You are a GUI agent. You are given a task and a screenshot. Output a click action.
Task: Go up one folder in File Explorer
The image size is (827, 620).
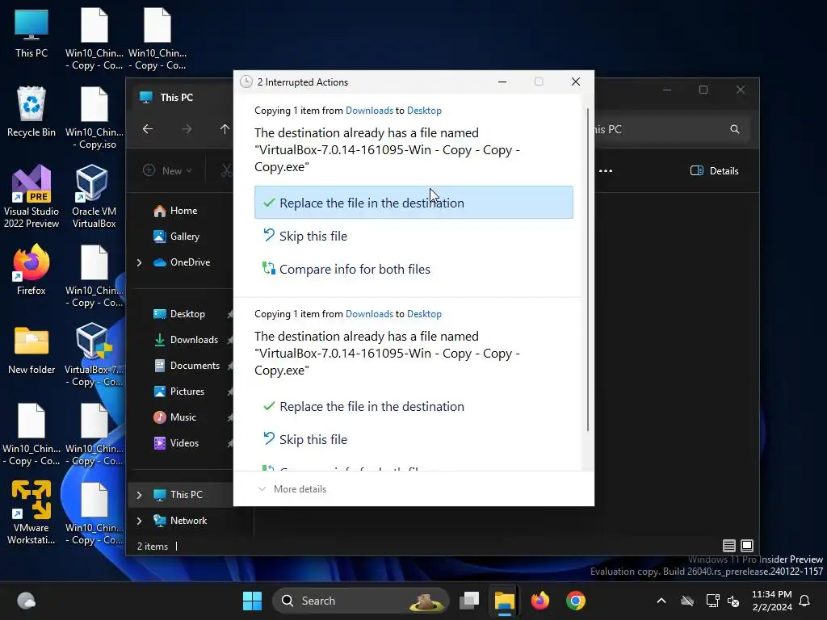tap(225, 129)
